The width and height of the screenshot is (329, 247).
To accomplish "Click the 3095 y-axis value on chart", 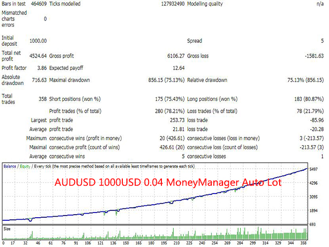I will coord(314,197).
